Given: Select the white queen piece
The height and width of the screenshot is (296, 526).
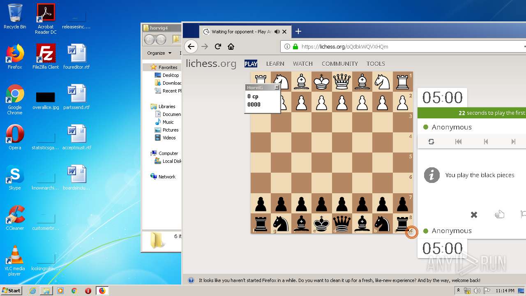Looking at the screenshot, I should 342,81.
